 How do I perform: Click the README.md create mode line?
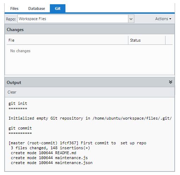(x=43, y=153)
